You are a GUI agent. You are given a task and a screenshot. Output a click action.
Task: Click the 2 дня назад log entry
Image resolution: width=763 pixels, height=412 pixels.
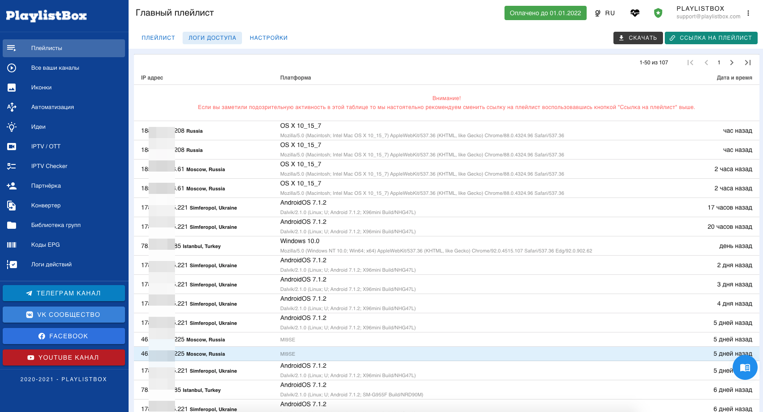tap(446, 265)
